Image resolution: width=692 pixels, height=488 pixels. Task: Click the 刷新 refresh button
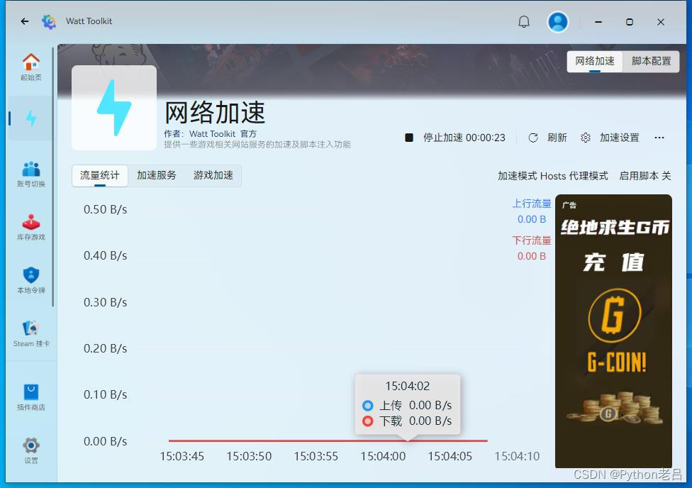pos(547,138)
